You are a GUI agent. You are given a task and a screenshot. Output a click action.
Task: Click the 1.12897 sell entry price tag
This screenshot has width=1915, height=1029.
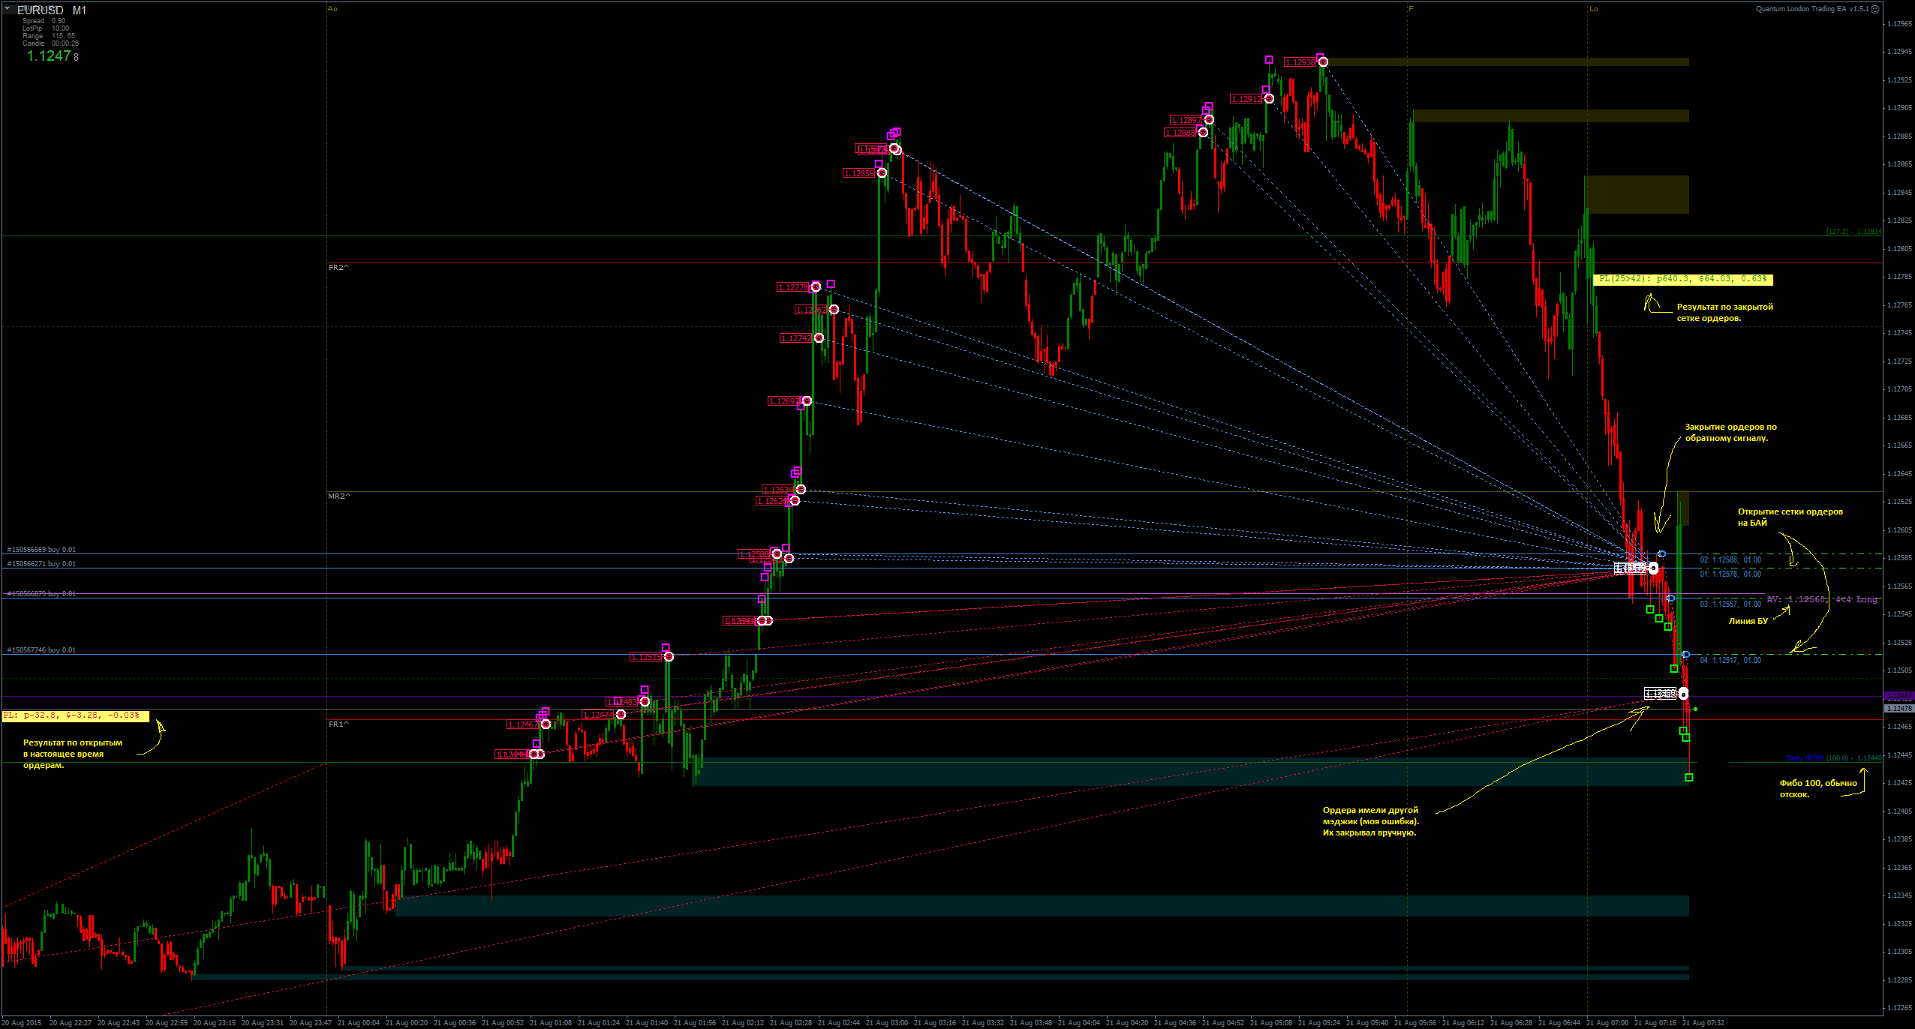pyautogui.click(x=1186, y=120)
